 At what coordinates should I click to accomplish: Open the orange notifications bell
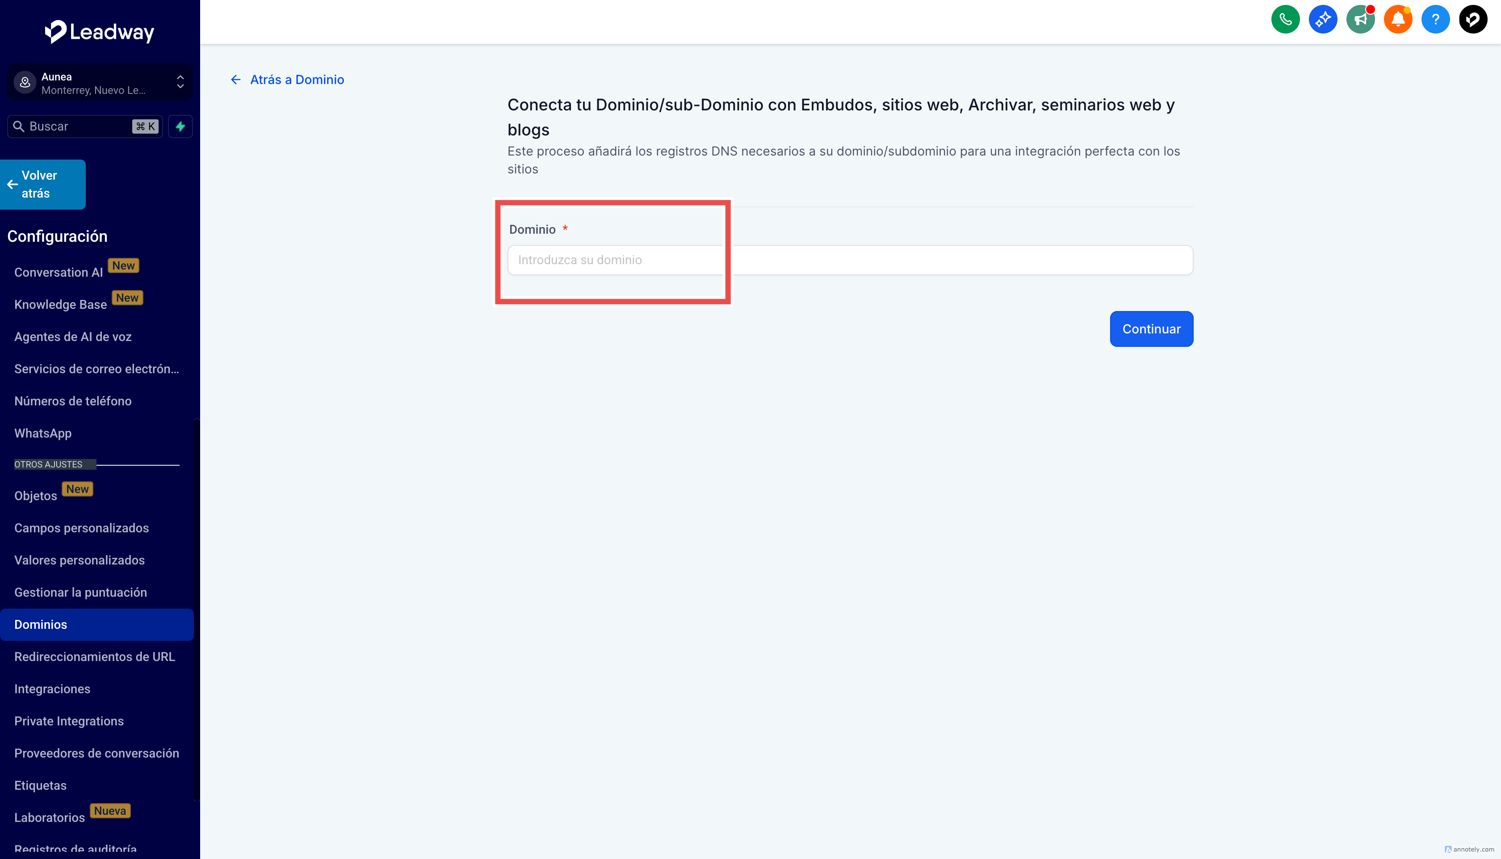[1398, 20]
